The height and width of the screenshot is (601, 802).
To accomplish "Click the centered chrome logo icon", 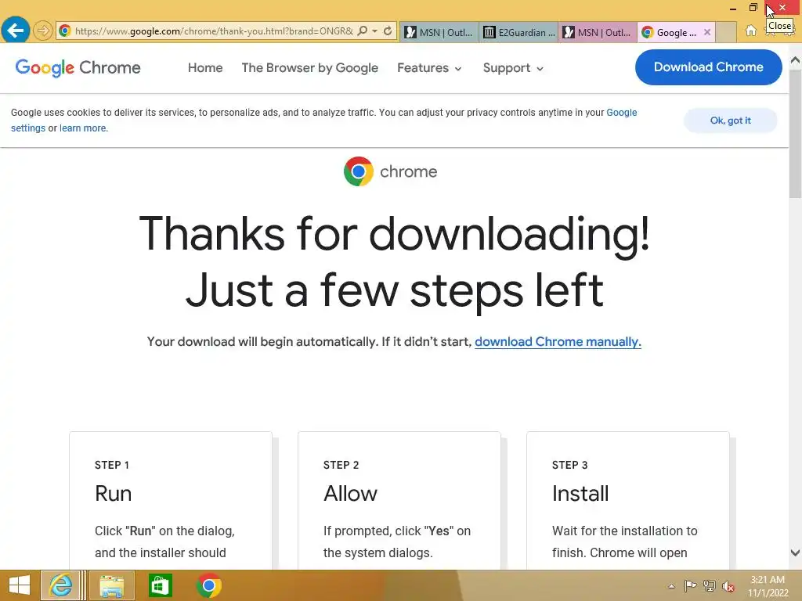I will pos(359,171).
